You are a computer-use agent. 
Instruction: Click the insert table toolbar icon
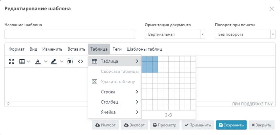click(22, 61)
